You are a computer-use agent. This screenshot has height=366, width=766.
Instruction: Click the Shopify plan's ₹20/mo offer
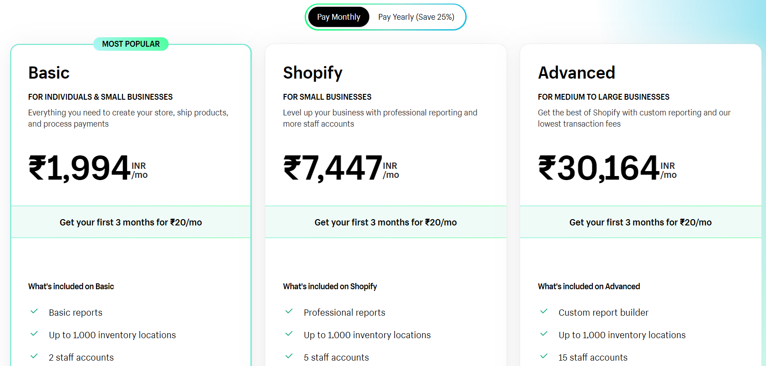(385, 222)
